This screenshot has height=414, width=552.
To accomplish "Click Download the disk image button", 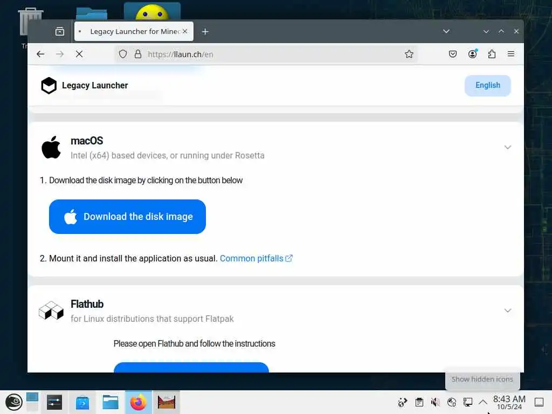I will point(127,217).
